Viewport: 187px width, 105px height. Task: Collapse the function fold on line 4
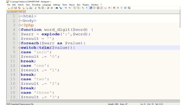click(20, 30)
